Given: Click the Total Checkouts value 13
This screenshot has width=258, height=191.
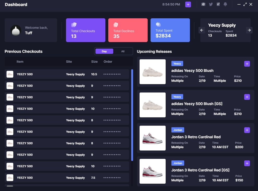Looking at the screenshot, I should (74, 36).
